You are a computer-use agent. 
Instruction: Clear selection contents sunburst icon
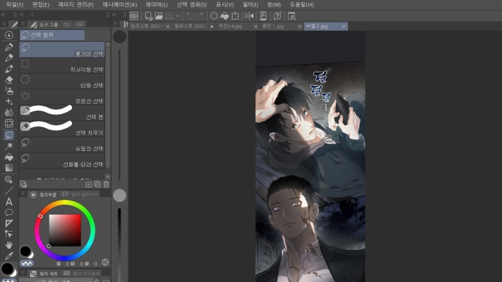coord(214,15)
